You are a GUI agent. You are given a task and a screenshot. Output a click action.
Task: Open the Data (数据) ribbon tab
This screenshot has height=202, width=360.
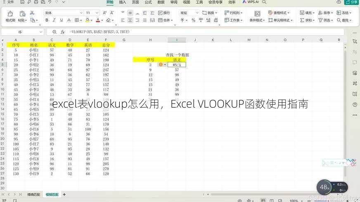click(x=161, y=2)
